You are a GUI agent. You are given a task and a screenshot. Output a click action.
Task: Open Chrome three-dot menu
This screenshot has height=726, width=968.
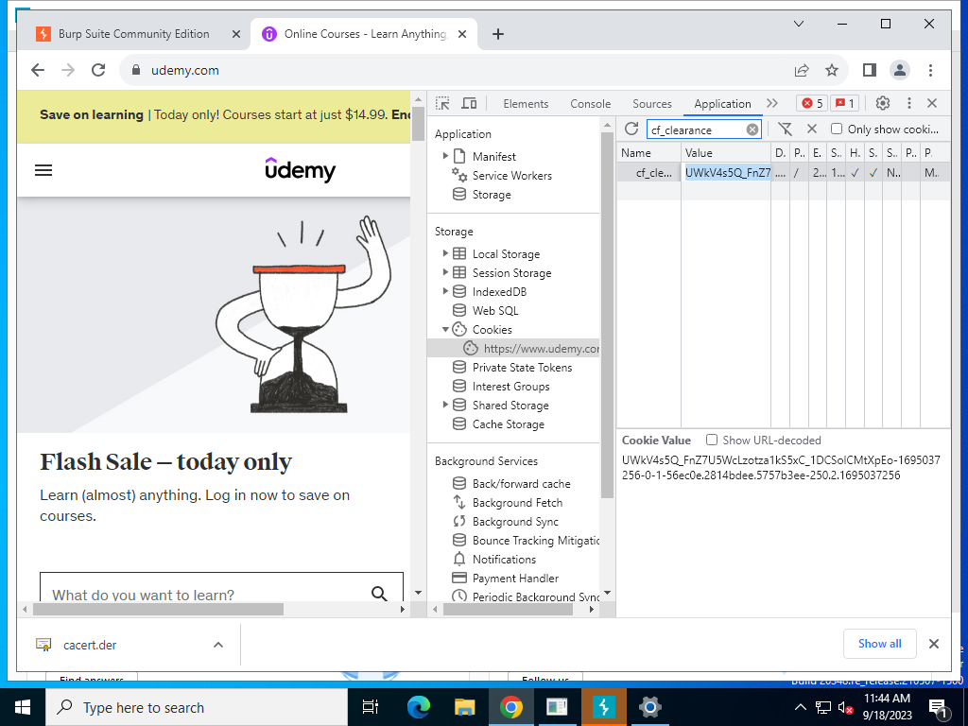point(930,70)
